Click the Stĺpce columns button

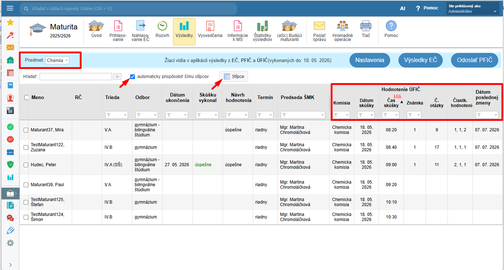pos(234,77)
